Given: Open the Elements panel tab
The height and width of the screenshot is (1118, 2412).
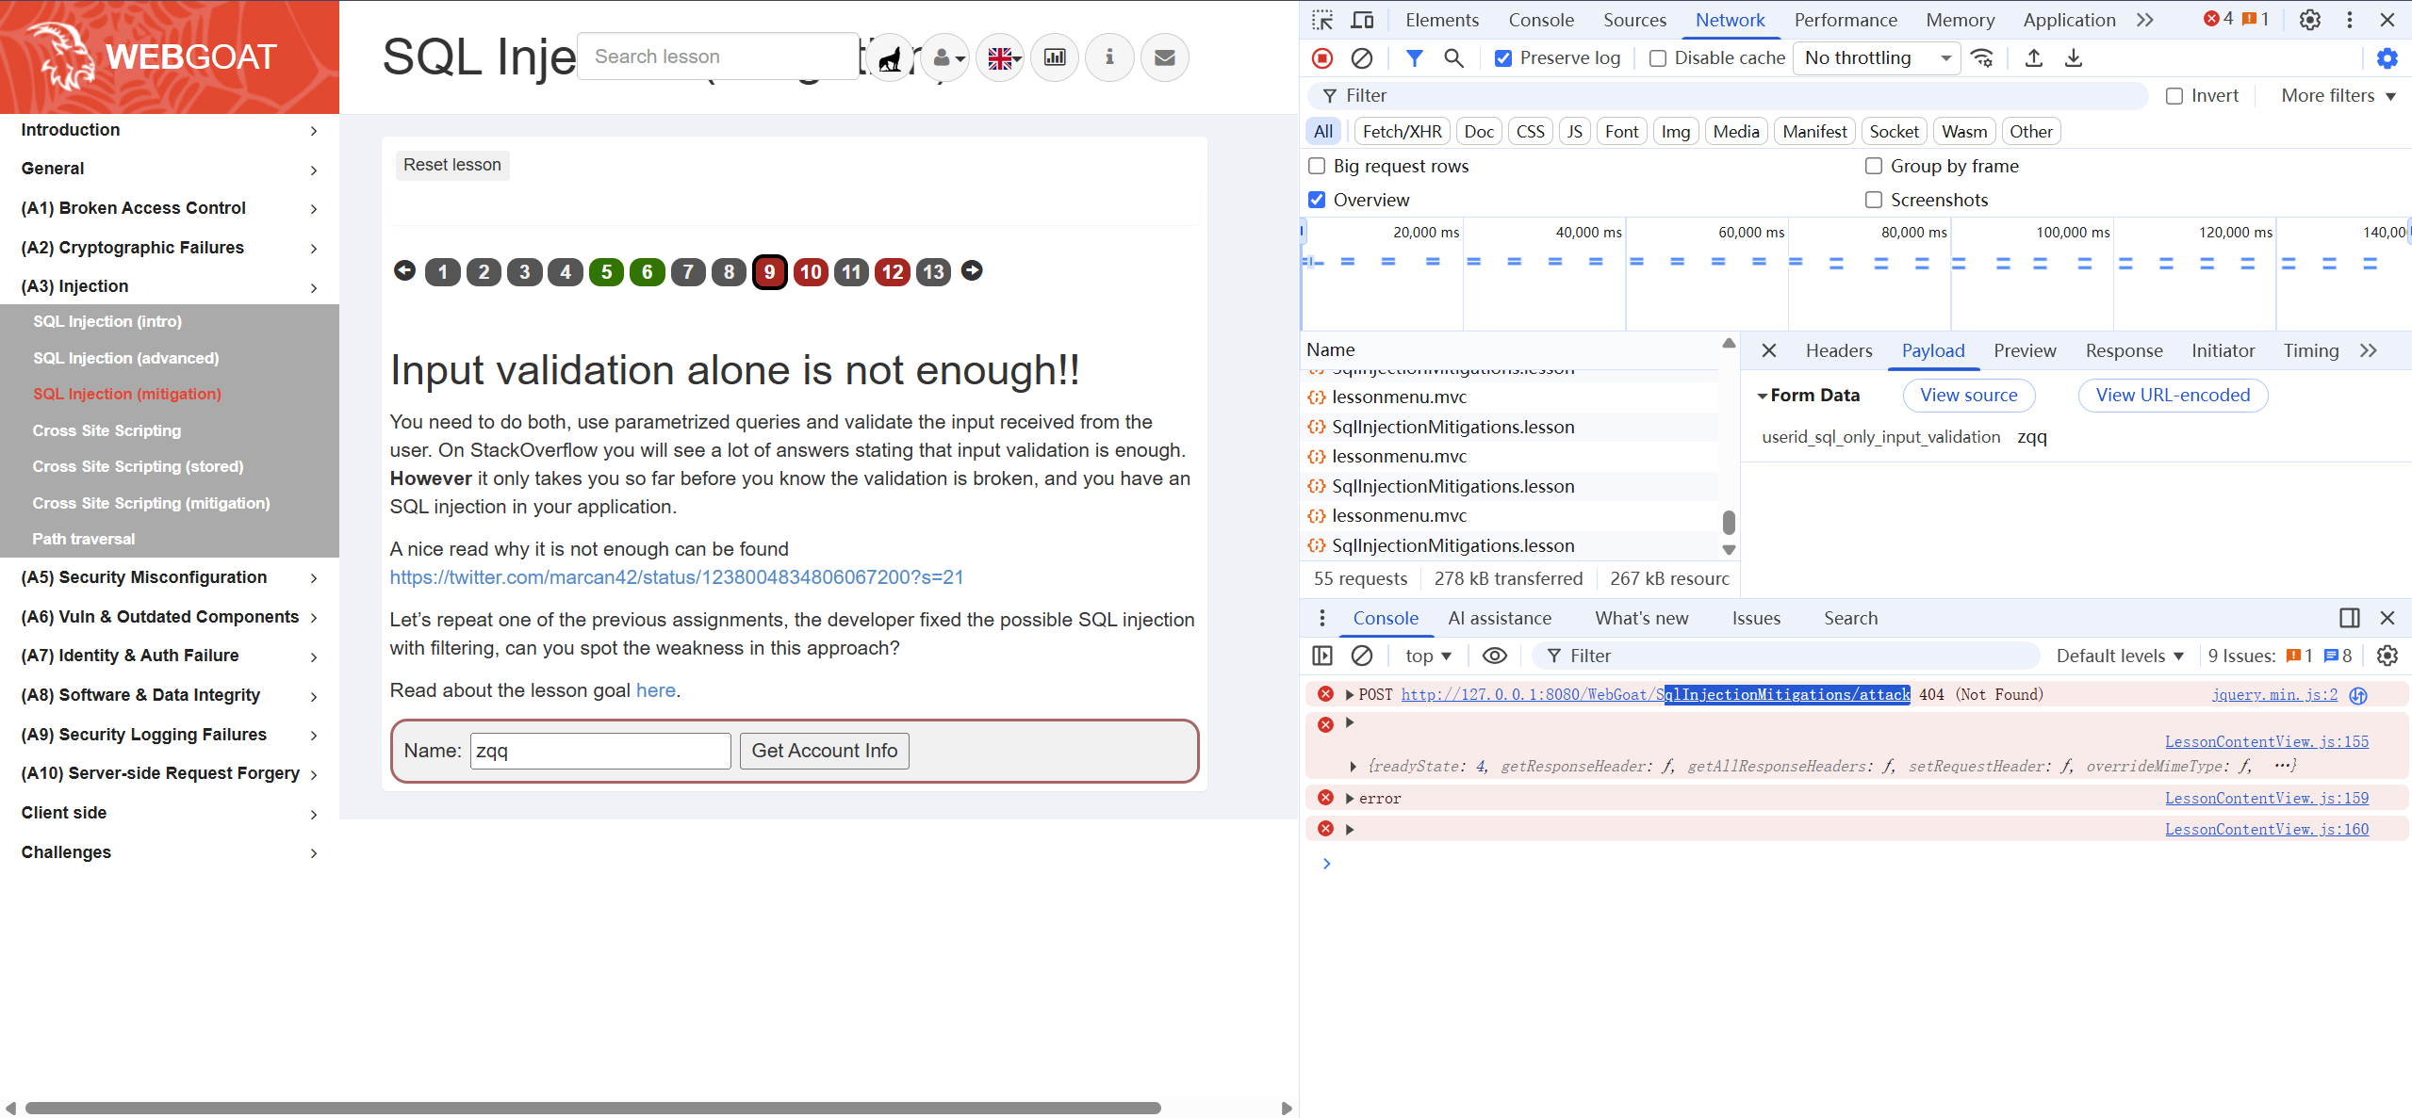Looking at the screenshot, I should click(1441, 20).
